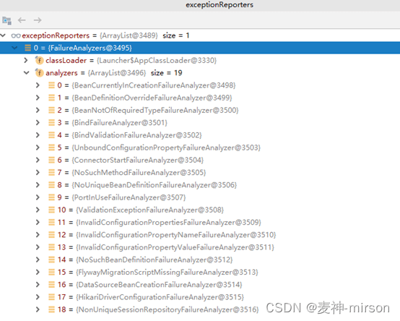Expand the ConnectorStartFailureAnalyzer entry
The image size is (400, 321).
point(38,160)
